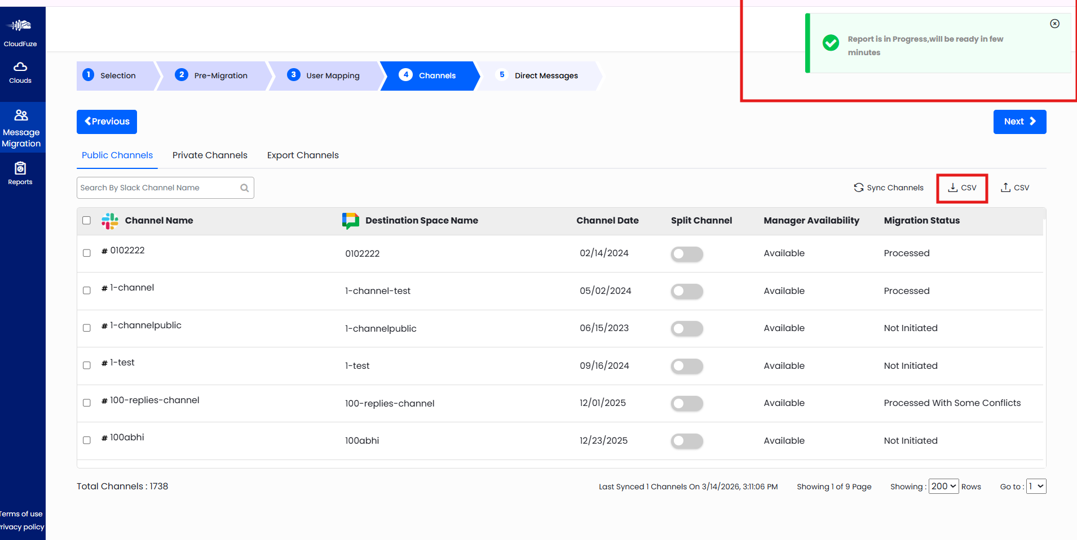Image resolution: width=1077 pixels, height=540 pixels.
Task: Click the Migration Status column header
Action: click(921, 221)
